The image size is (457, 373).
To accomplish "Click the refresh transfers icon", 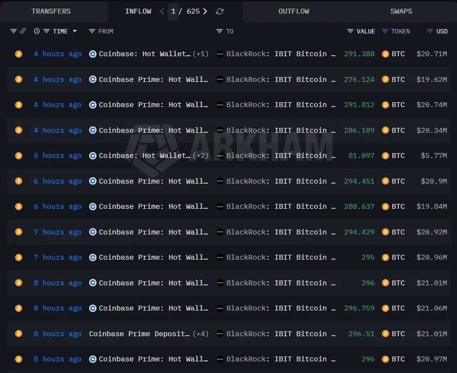I will click(220, 11).
